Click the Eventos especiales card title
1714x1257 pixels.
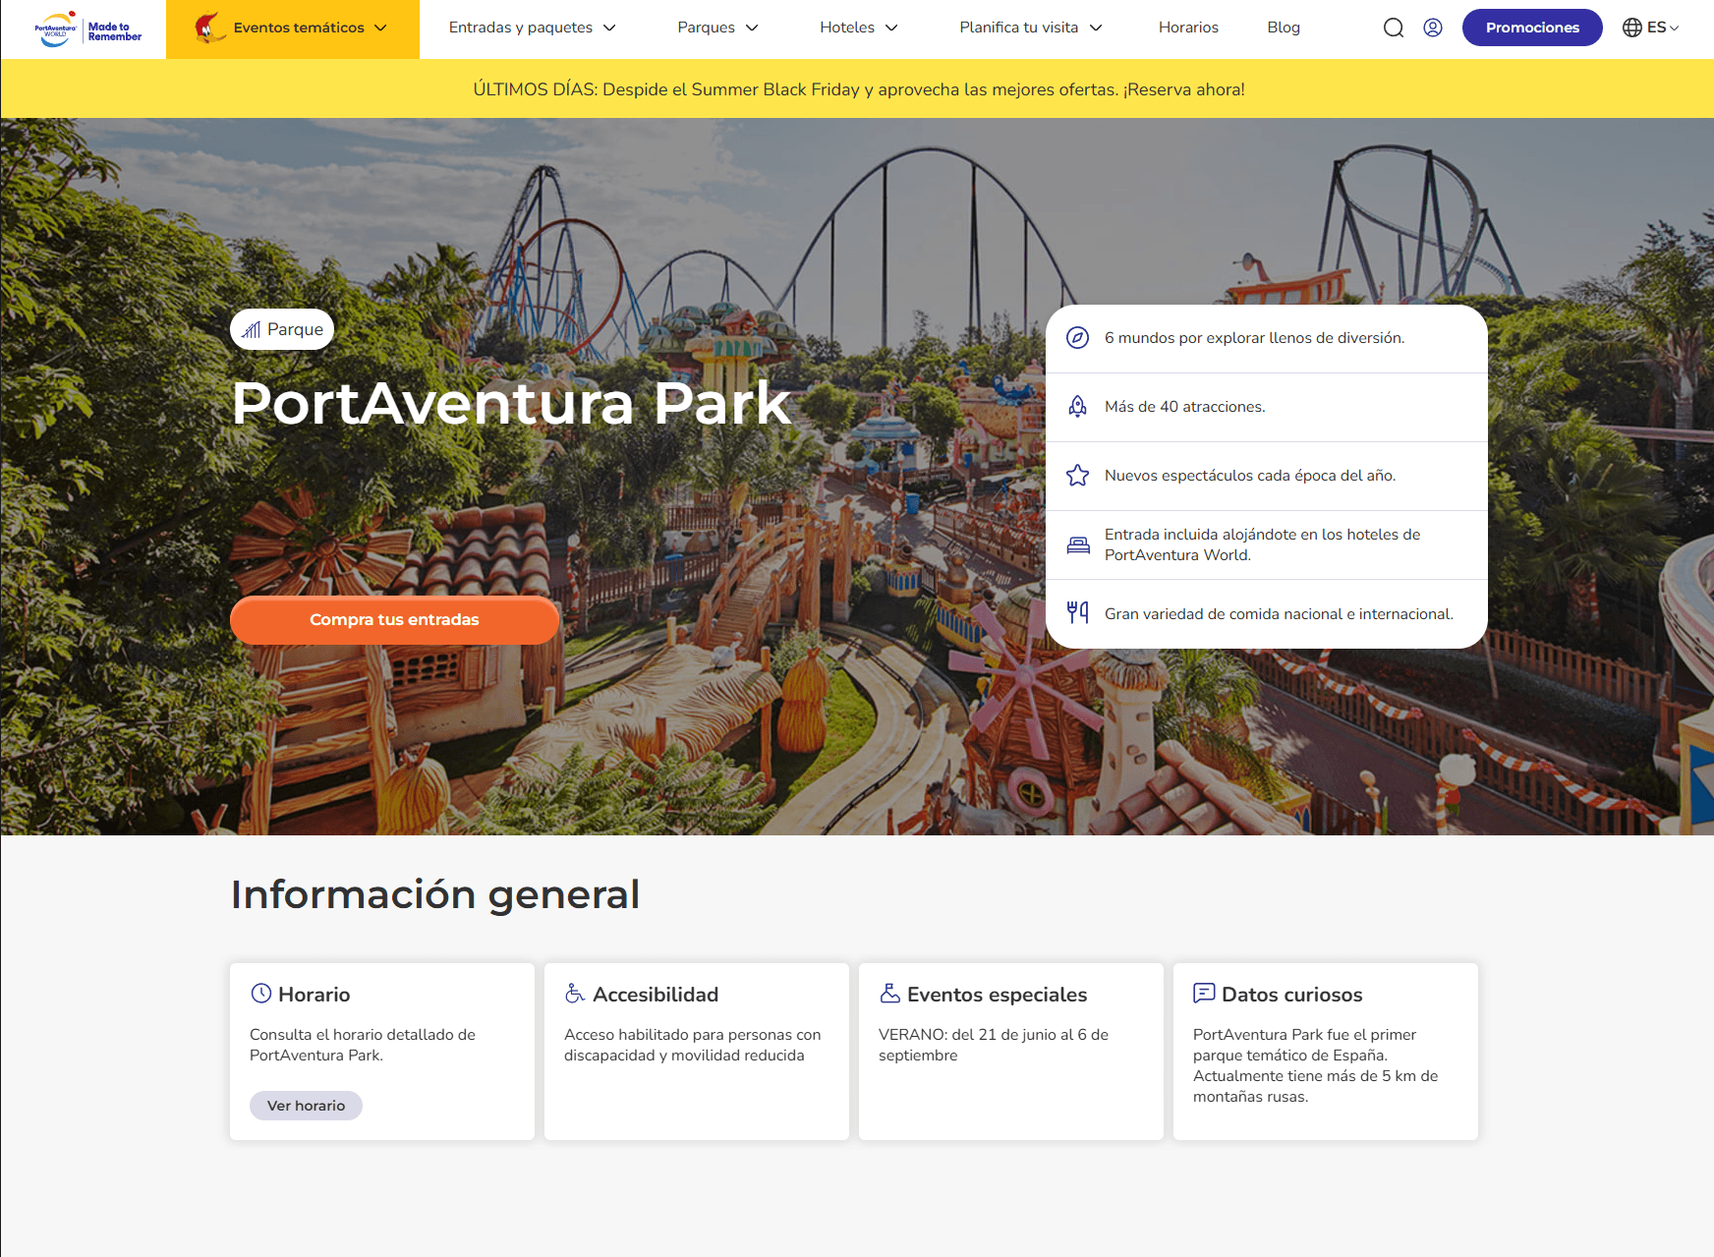point(997,995)
